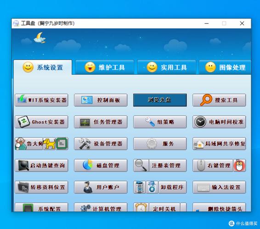Open 注册表管理 registry manager

(168, 165)
